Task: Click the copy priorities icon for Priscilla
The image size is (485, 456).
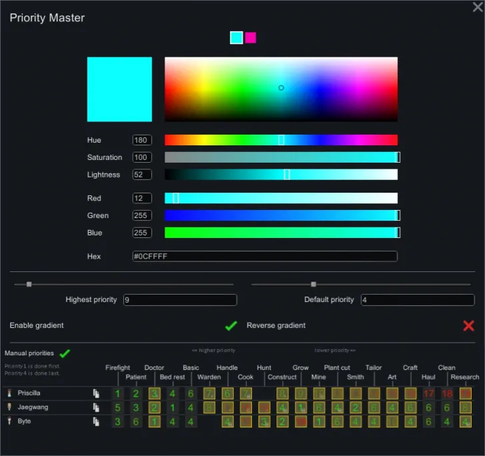Action: tap(96, 393)
